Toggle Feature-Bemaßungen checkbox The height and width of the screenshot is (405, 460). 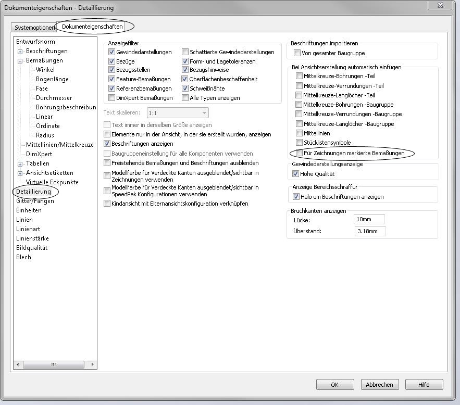pyautogui.click(x=111, y=79)
